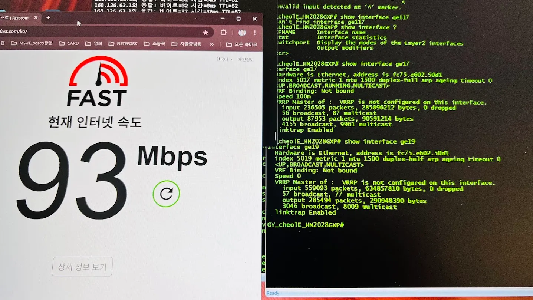Expand the 한국어 language dropdown
This screenshot has height=300, width=533.
click(224, 59)
